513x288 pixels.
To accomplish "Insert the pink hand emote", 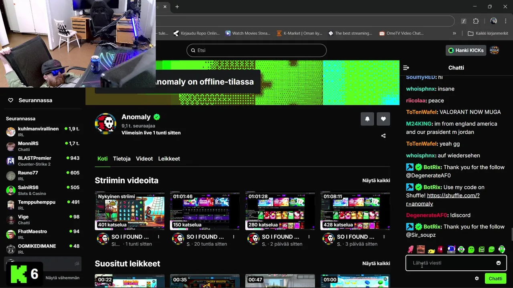I will tap(410, 250).
